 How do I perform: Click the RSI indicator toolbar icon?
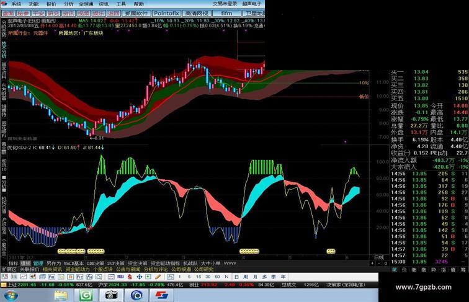(x=120, y=277)
